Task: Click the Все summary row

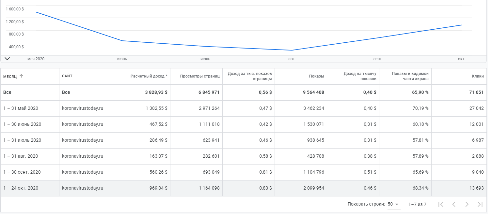Action: pos(7,92)
